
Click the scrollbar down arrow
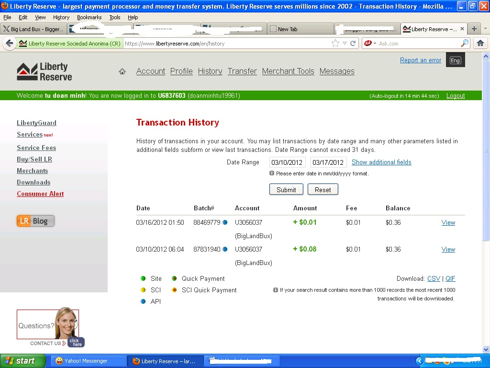(x=486, y=349)
